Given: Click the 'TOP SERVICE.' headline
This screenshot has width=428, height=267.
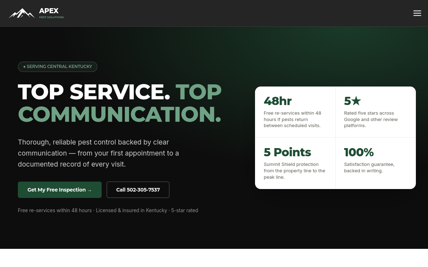Looking at the screenshot, I should (x=94, y=92).
